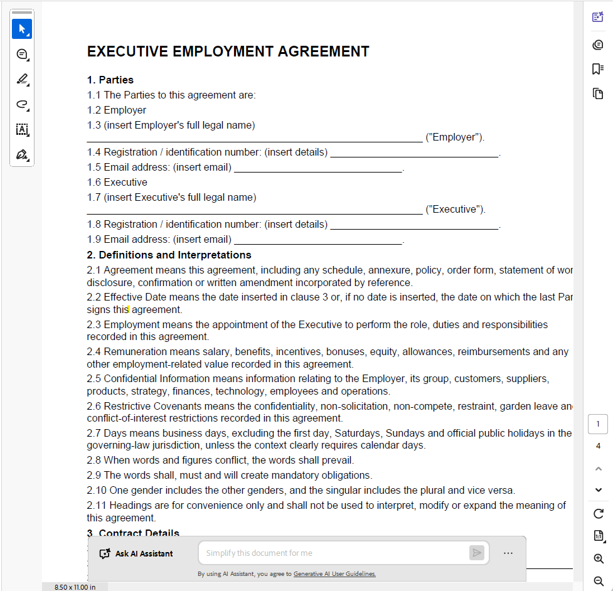This screenshot has width=613, height=591.
Task: Click the ("Employer") label text
Action: [455, 137]
